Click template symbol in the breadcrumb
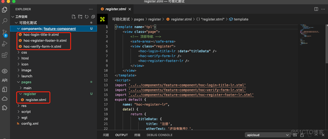 coord(241,19)
